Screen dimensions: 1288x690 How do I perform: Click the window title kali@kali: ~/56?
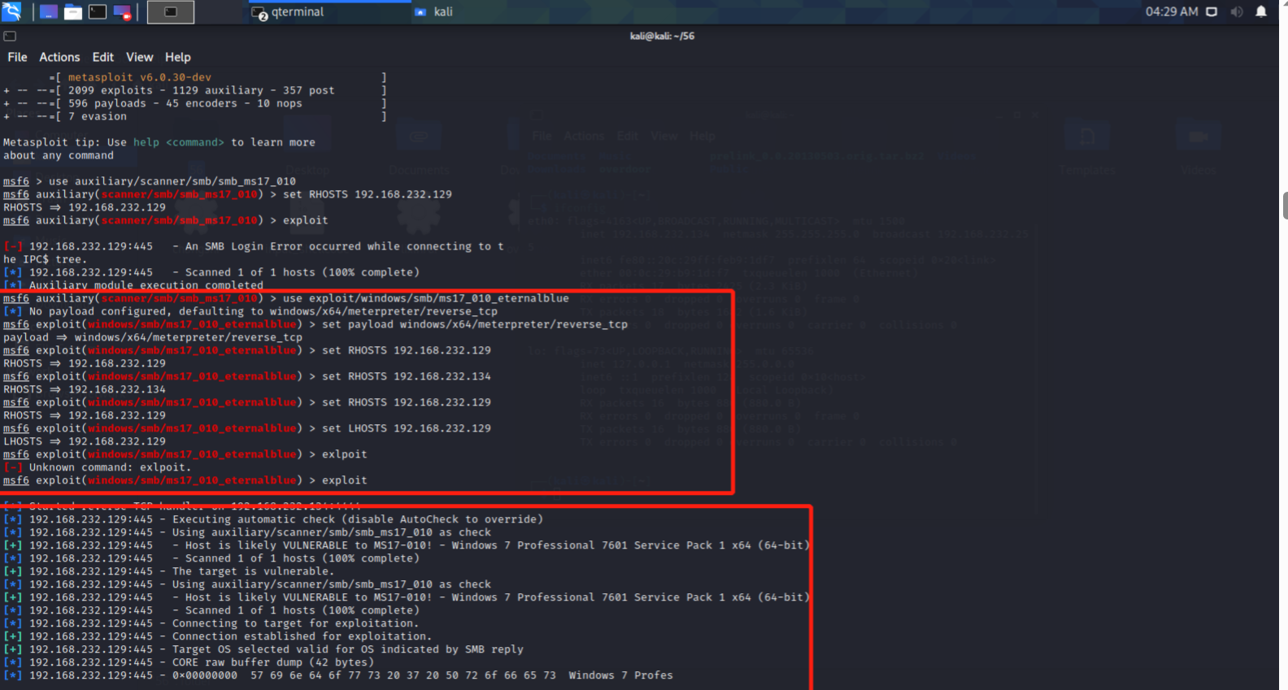point(662,36)
